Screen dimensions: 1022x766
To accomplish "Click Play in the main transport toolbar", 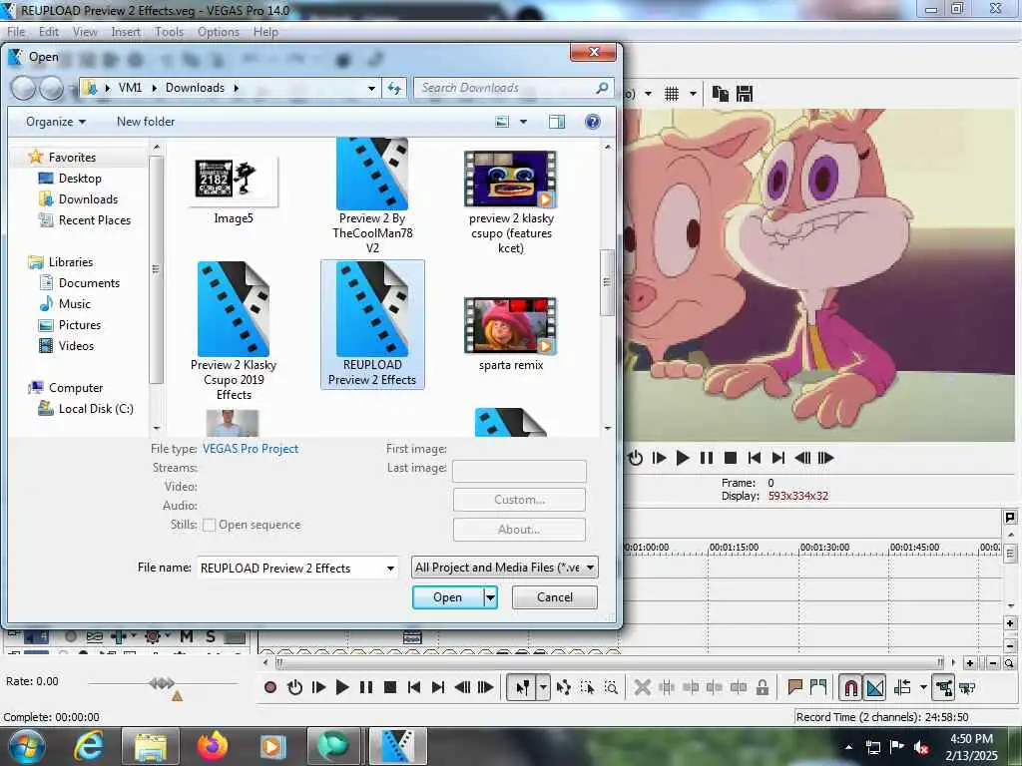I will (x=342, y=687).
